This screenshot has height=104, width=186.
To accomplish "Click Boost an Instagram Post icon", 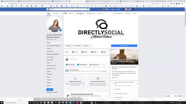I will click(x=98, y=79).
